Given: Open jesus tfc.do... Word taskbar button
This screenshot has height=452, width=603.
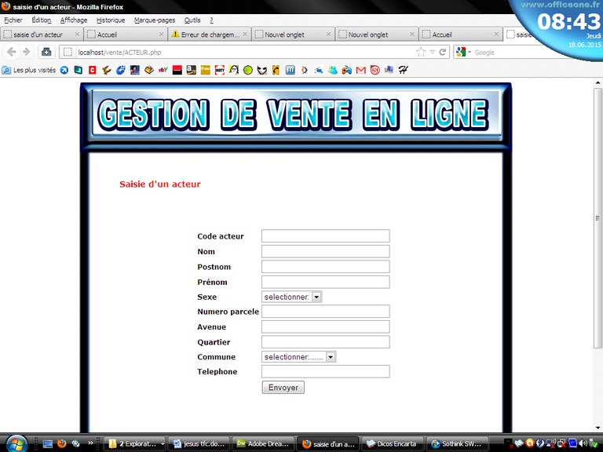Looking at the screenshot, I should 199,443.
